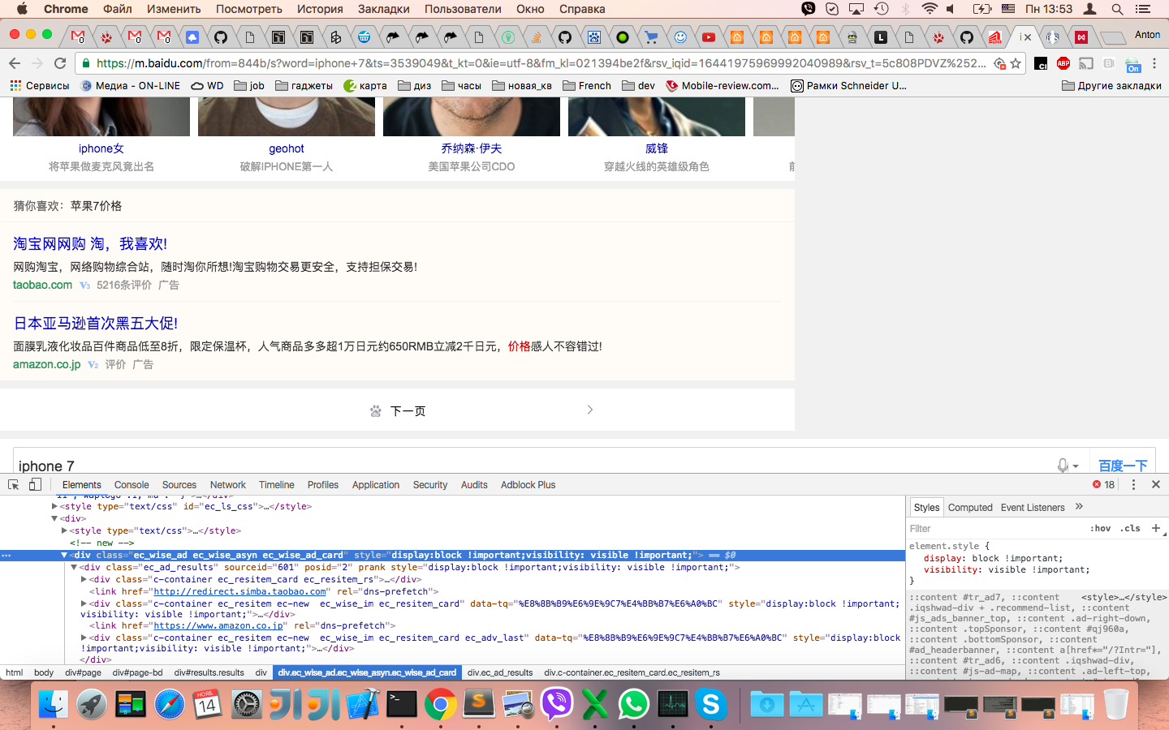Viewport: 1169px width, 730px height.
Task: Collapse the ec_ad_results div node
Action: pyautogui.click(x=74, y=567)
